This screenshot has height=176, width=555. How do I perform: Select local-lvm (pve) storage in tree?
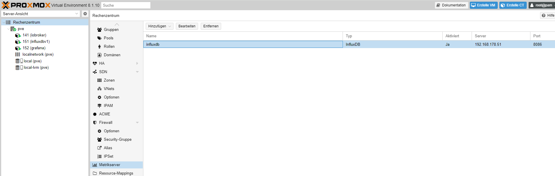coord(45,67)
